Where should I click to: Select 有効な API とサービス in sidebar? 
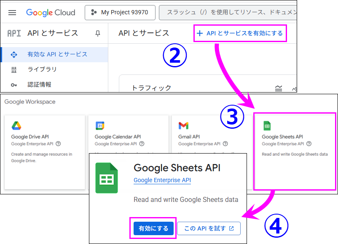(x=54, y=54)
